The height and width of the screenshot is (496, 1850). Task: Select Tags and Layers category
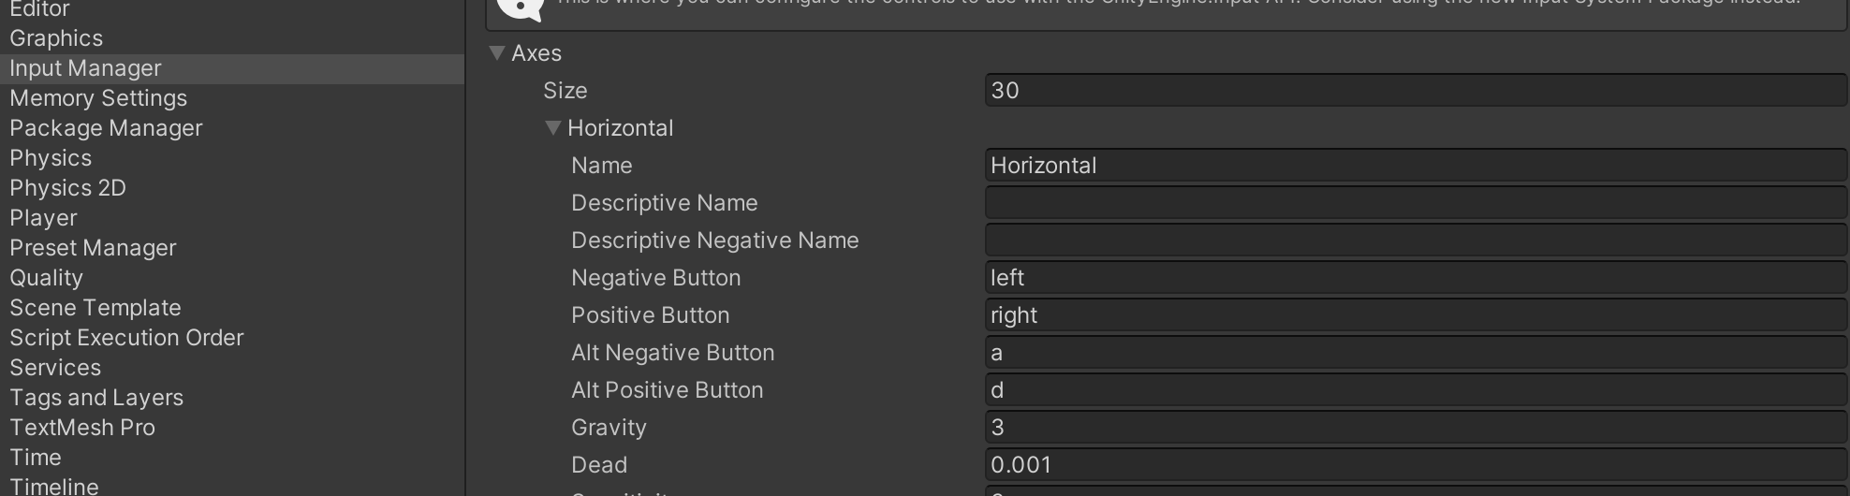(96, 398)
